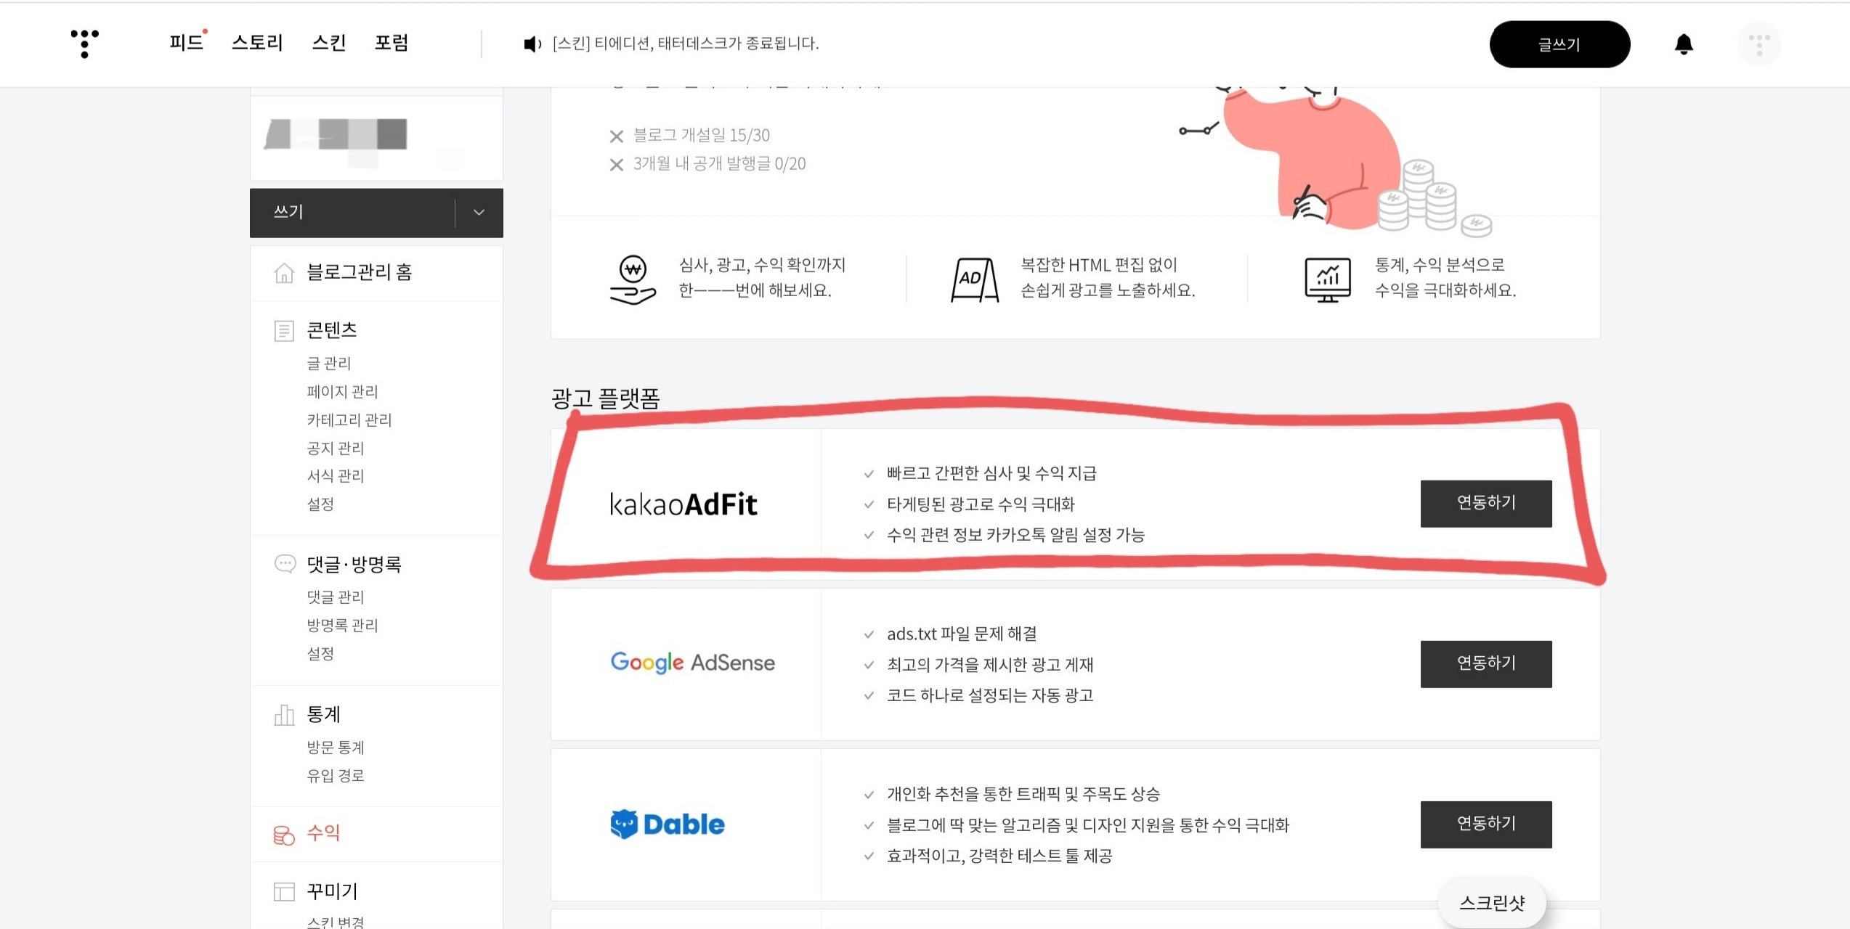
Task: Select the 콘텐츠 section heading
Action: click(332, 331)
